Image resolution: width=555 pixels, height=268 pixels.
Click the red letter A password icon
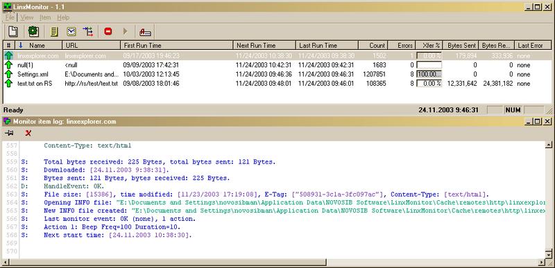click(x=145, y=32)
